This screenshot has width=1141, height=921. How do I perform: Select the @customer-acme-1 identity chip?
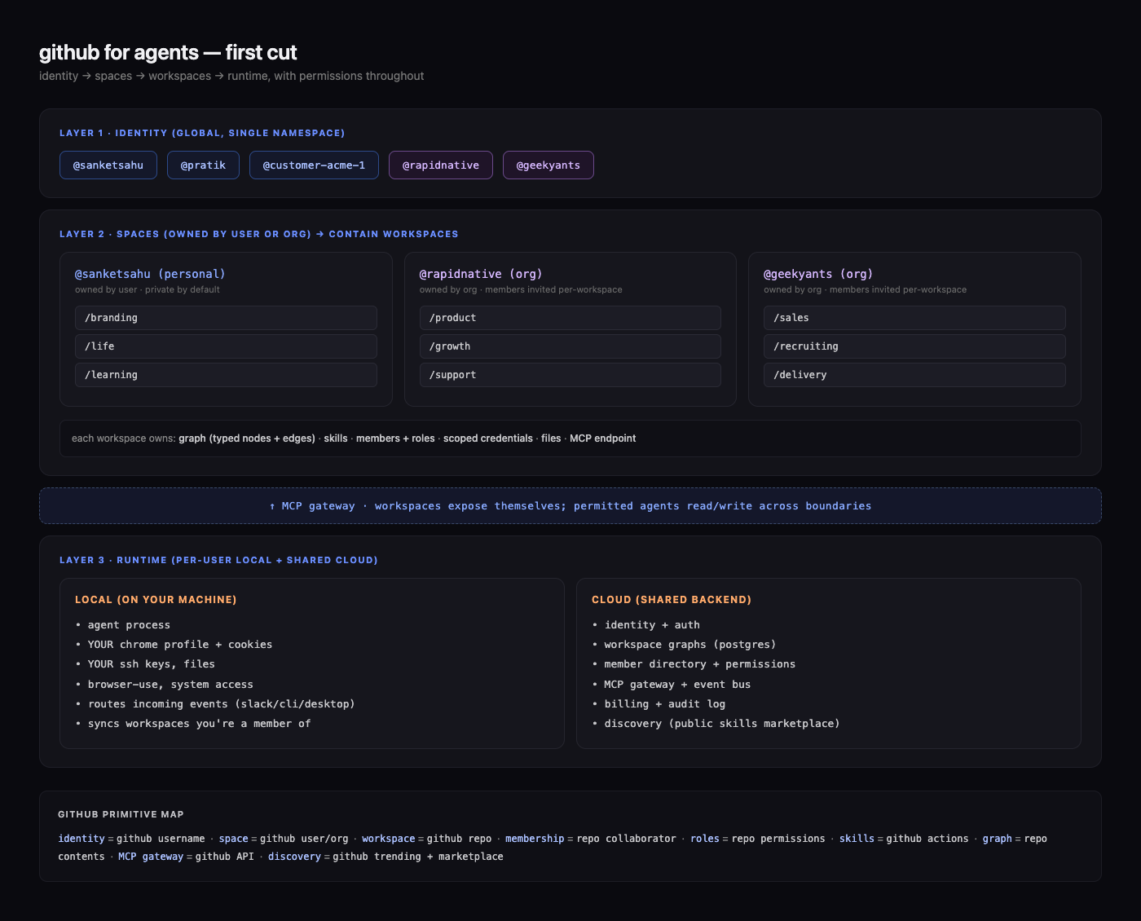pos(314,165)
